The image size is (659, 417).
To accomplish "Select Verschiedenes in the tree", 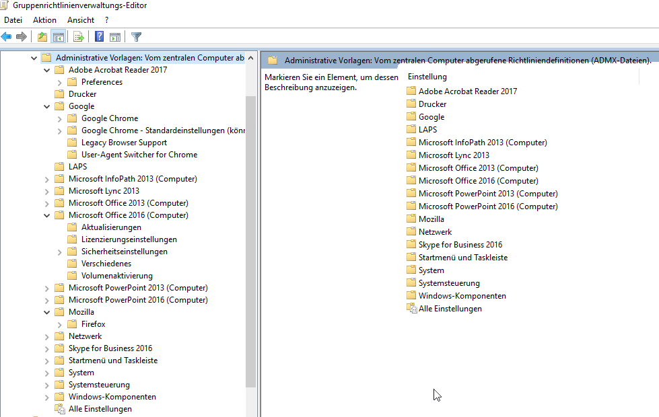I will click(106, 263).
